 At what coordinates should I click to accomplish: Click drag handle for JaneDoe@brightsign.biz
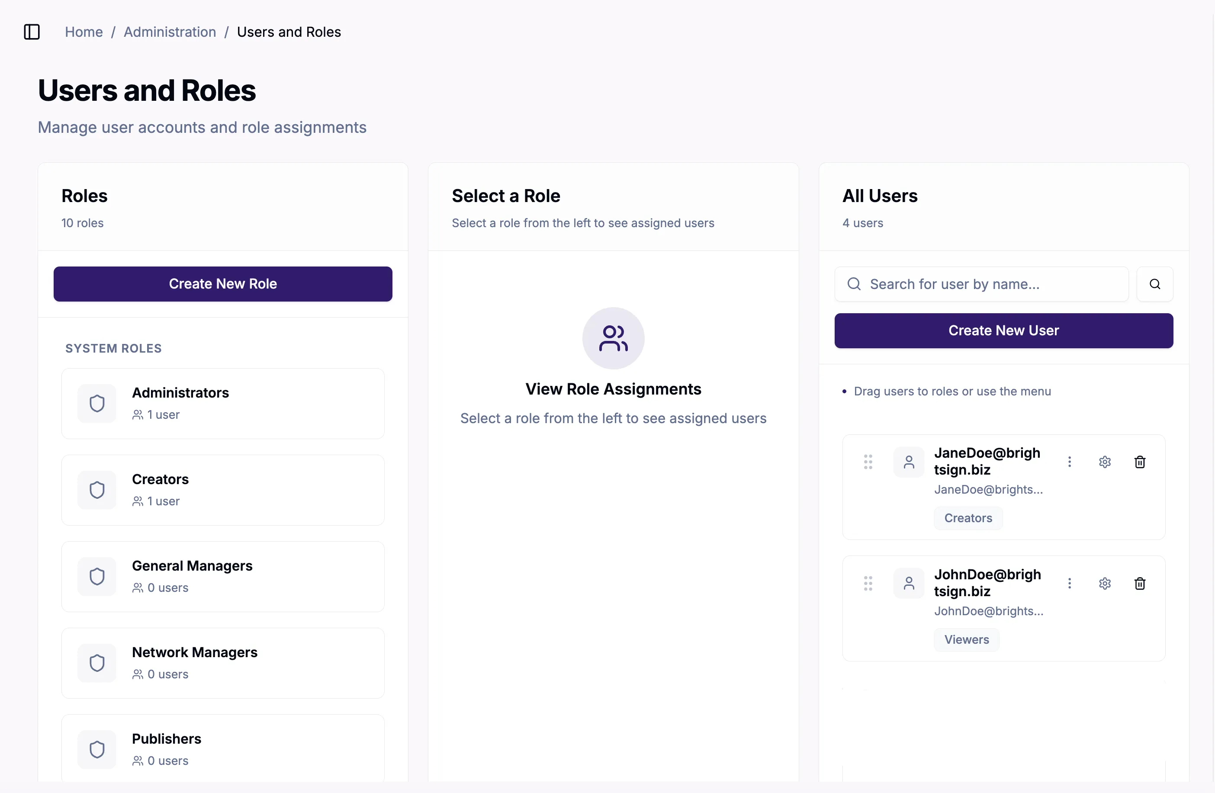click(x=868, y=462)
